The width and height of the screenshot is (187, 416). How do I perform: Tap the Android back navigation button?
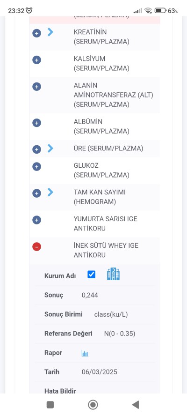[136, 405]
